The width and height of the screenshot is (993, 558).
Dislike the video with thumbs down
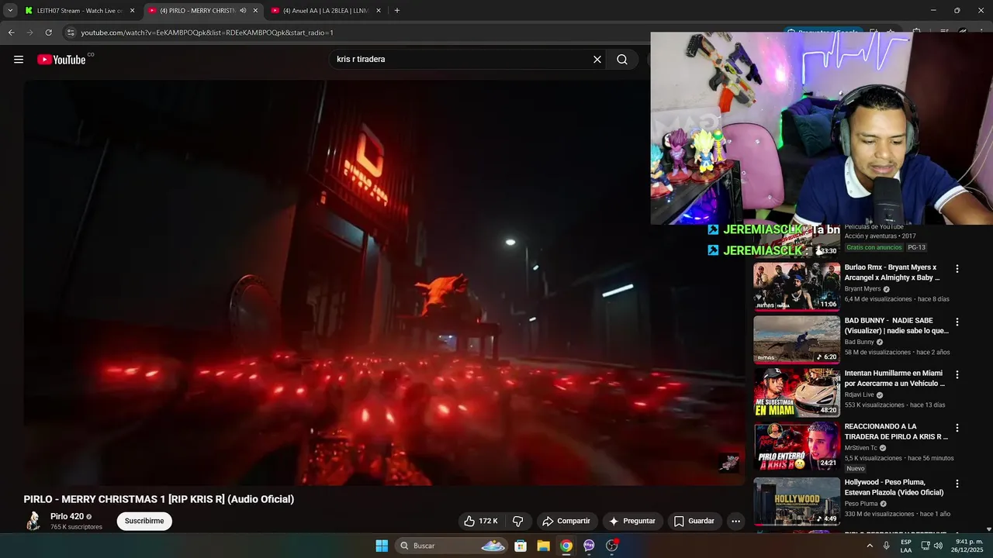pyautogui.click(x=517, y=521)
